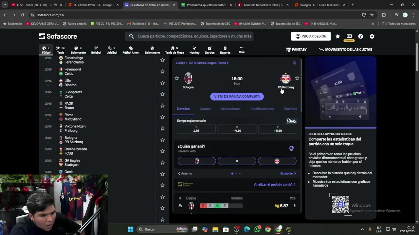Favorite the Feyenoord vs Celtic match
The width and height of the screenshot is (419, 235).
(162, 71)
